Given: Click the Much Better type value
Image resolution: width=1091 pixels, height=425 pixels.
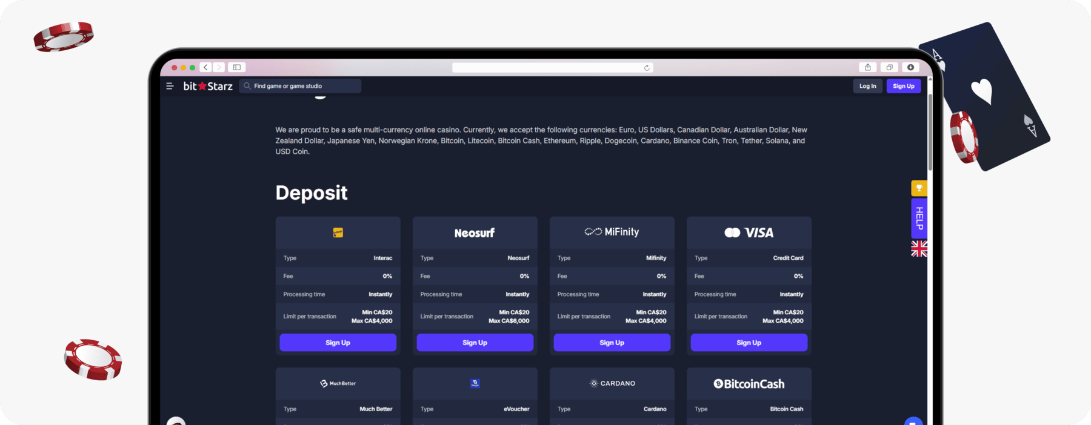Looking at the screenshot, I should tap(376, 409).
